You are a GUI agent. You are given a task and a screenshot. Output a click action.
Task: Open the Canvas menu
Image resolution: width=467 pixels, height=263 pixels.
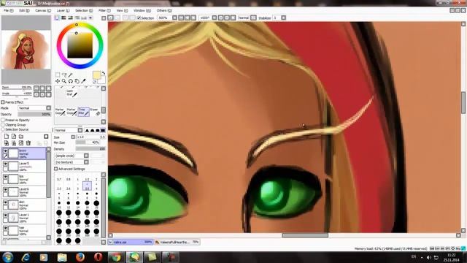coord(43,10)
